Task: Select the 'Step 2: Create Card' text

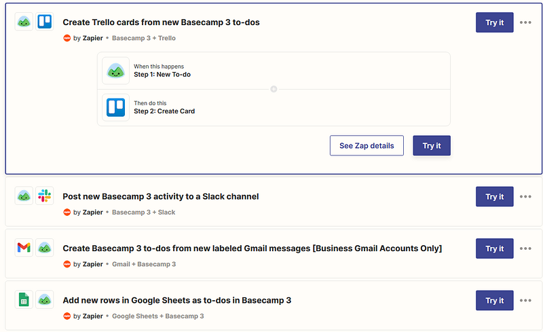Action: [164, 111]
